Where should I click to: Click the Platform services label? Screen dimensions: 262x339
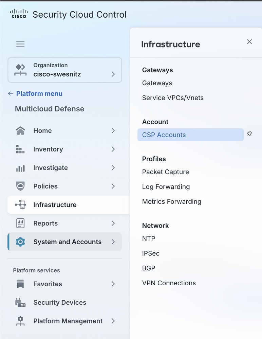tap(36, 270)
